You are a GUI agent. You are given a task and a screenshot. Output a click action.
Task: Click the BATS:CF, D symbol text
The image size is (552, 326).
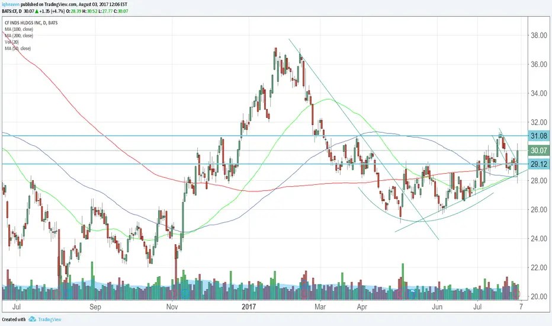click(12, 11)
